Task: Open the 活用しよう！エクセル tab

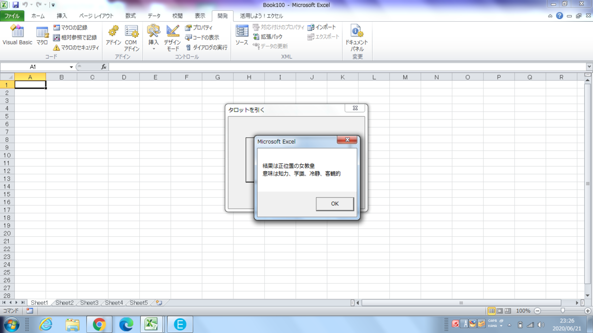Action: [x=261, y=16]
